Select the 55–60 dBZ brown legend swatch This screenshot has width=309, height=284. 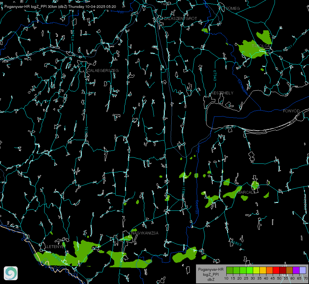289,270
